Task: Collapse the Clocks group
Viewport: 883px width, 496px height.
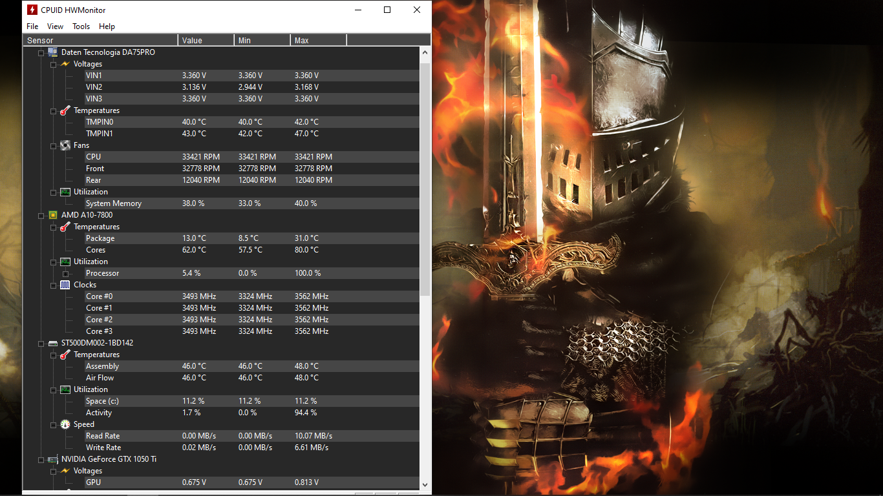Action: tap(54, 285)
